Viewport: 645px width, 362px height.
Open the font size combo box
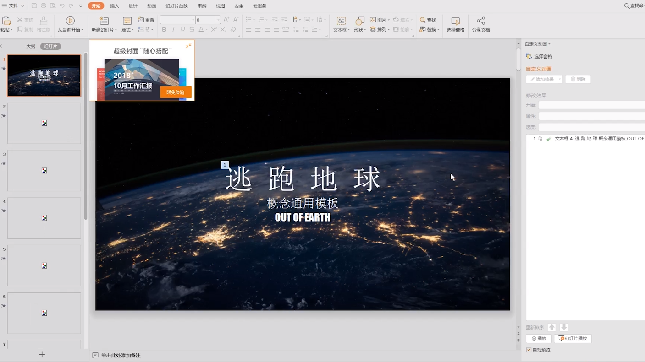pos(208,20)
